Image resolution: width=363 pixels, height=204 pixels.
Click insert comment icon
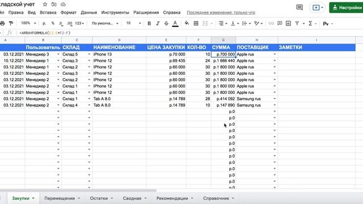click(280, 23)
